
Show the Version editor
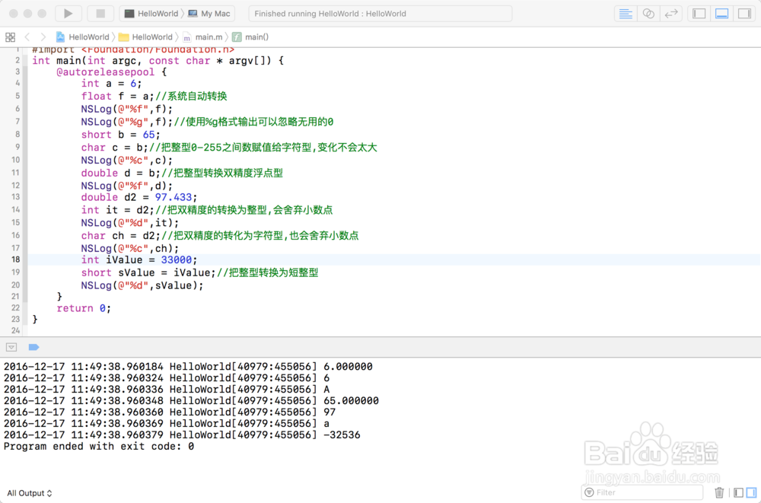pos(671,14)
